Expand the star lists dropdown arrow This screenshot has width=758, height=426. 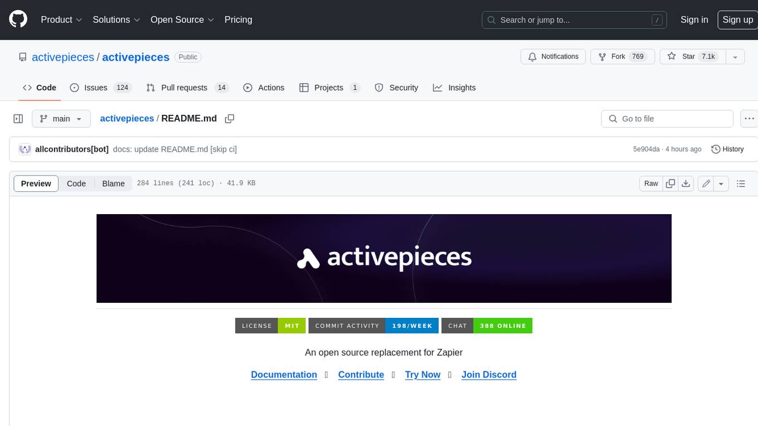(x=735, y=56)
